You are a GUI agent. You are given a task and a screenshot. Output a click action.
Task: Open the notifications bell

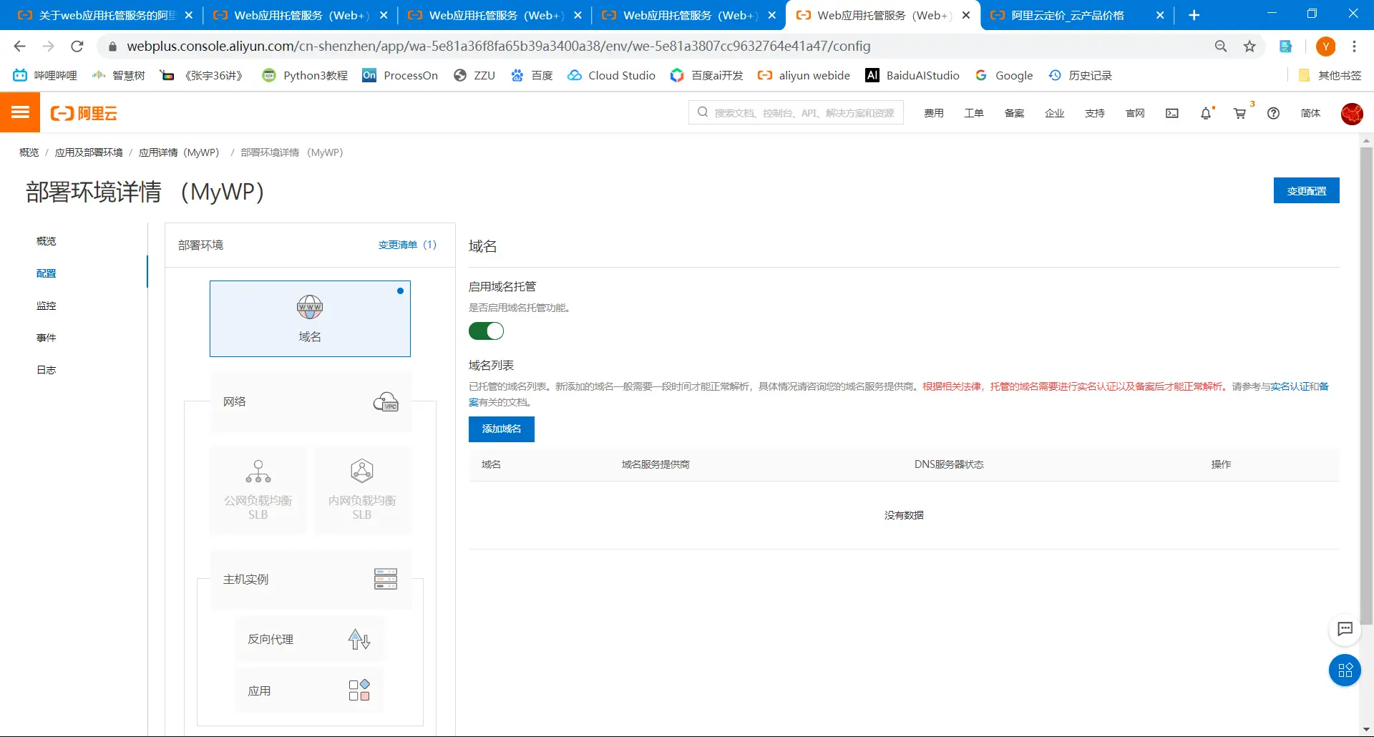point(1206,113)
